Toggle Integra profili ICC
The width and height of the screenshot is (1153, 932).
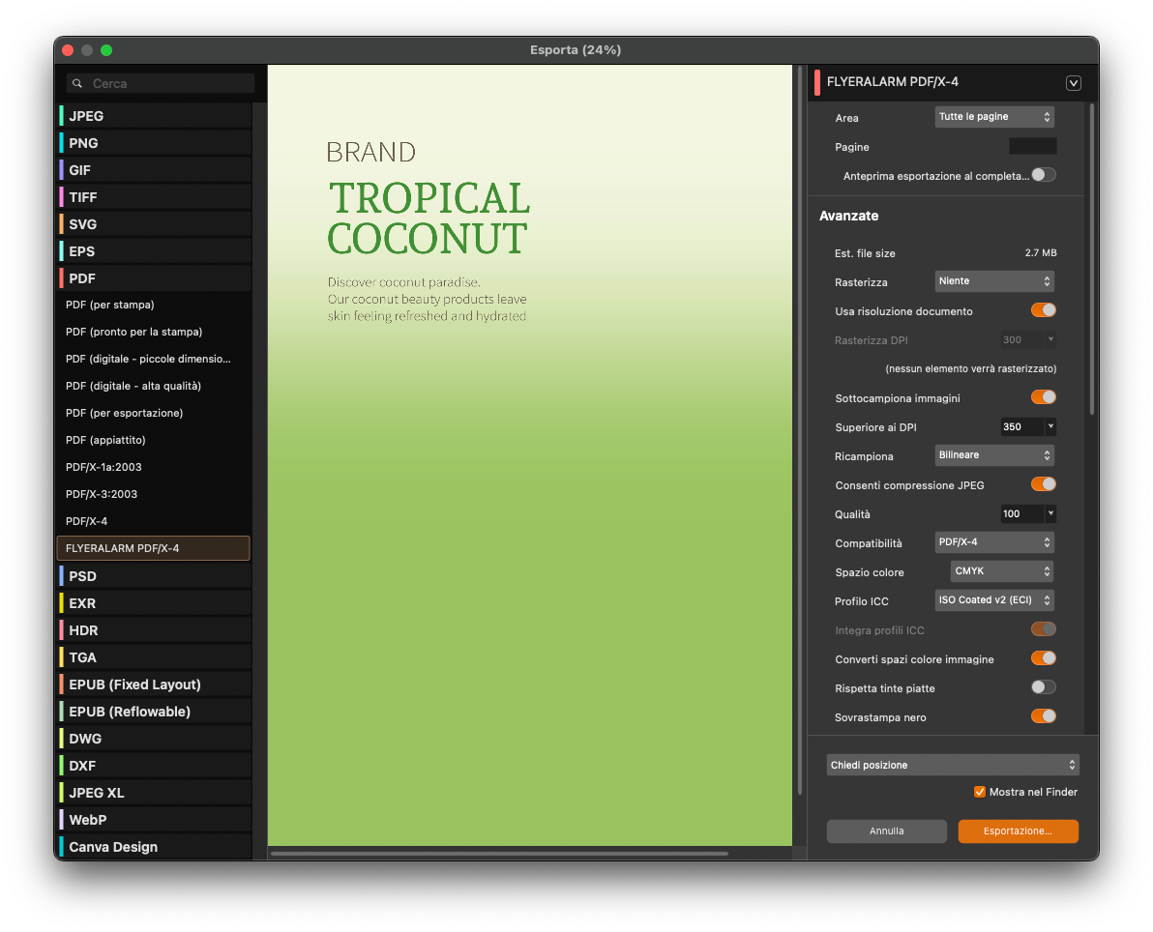1044,629
